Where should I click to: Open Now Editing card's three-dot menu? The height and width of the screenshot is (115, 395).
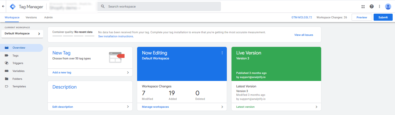(222, 53)
